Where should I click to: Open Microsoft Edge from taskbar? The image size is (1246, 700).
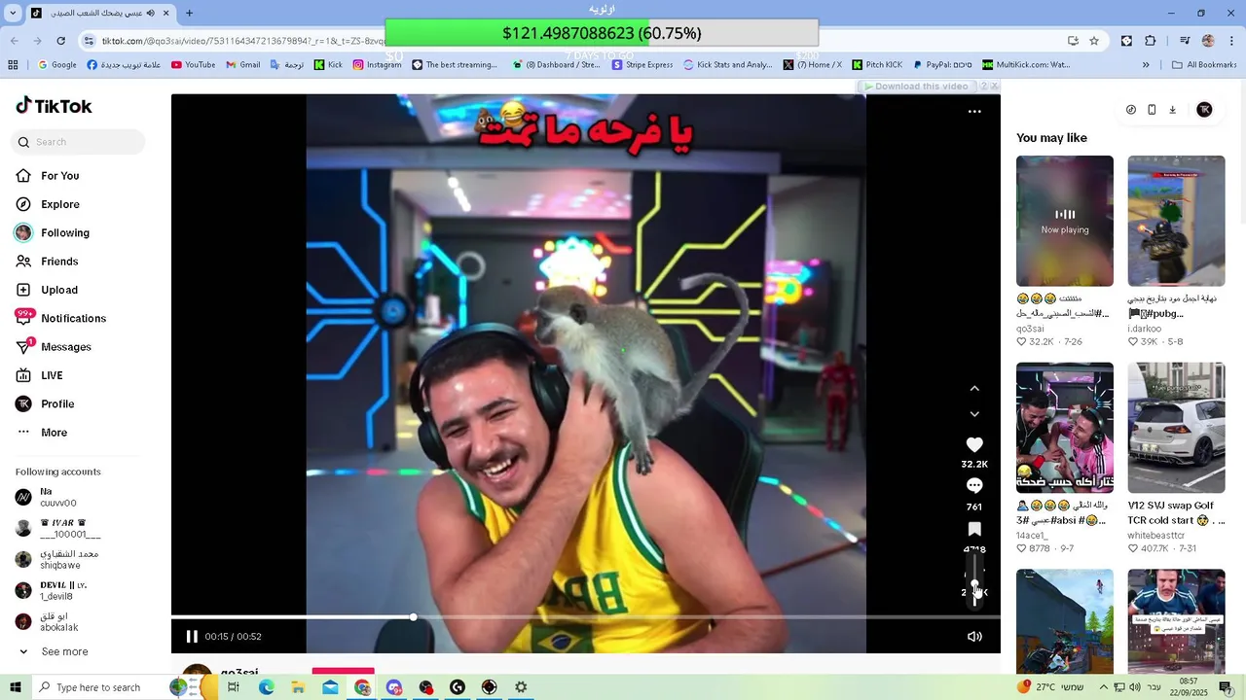tap(266, 687)
